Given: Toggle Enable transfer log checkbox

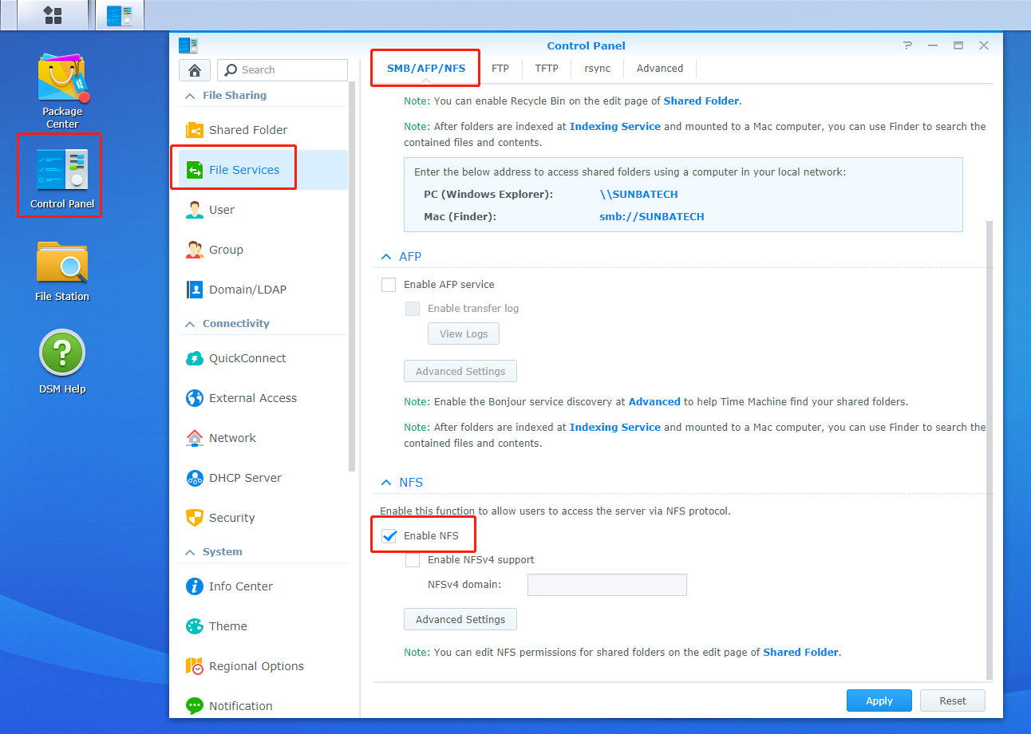Looking at the screenshot, I should coord(413,309).
